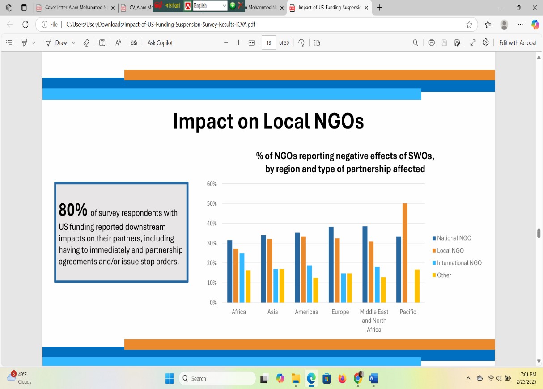Zoom out of the PDF

point(226,43)
